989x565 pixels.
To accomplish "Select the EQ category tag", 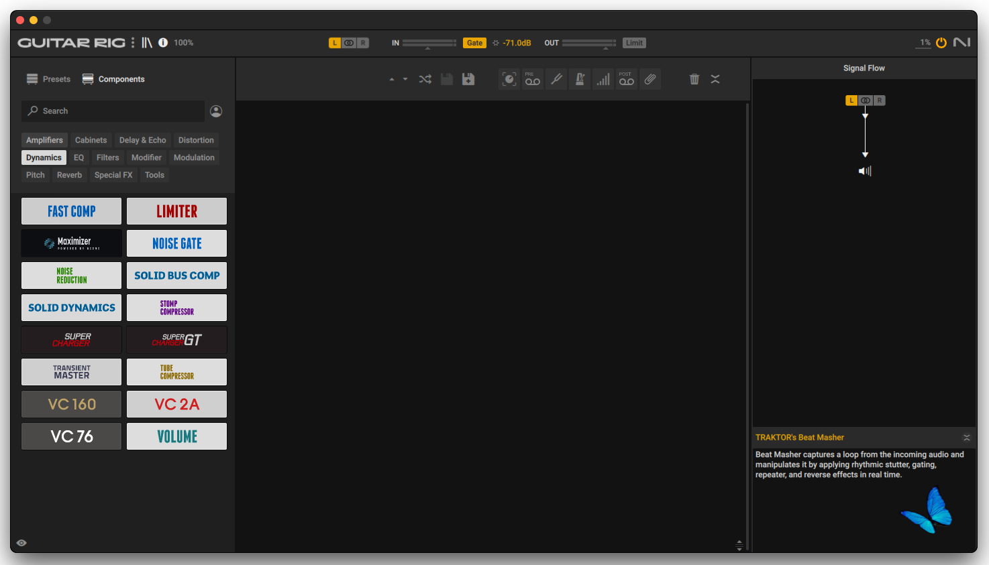I will (x=79, y=158).
